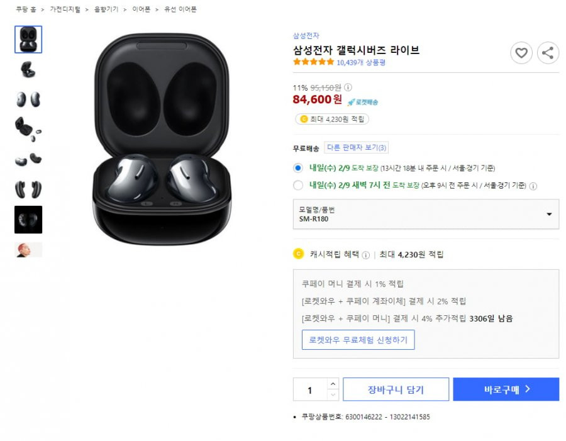
Task: Select 새벽 7시 전 도착 보장 delivery option
Action: coord(298,186)
